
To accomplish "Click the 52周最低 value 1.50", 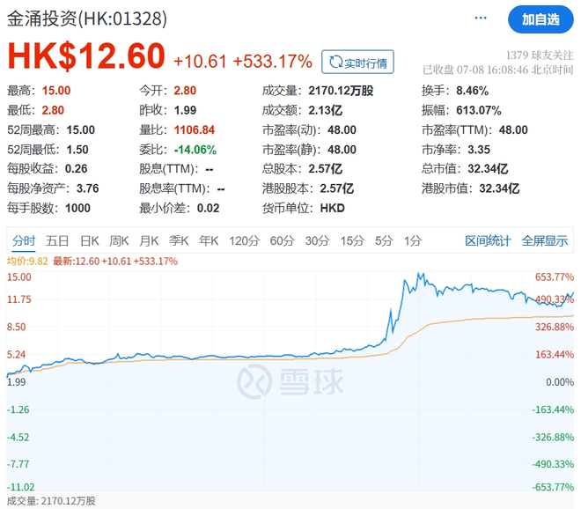I will pos(77,150).
